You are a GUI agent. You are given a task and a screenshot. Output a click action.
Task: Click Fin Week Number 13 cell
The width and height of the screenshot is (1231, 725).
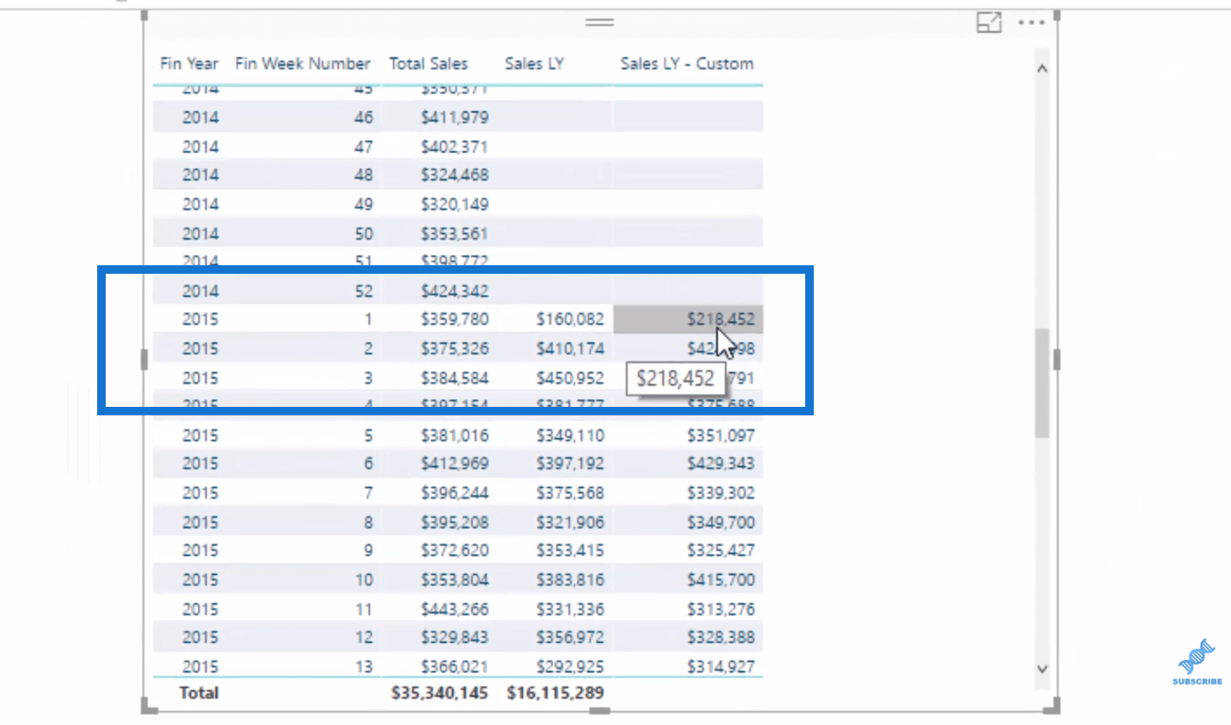pos(364,666)
